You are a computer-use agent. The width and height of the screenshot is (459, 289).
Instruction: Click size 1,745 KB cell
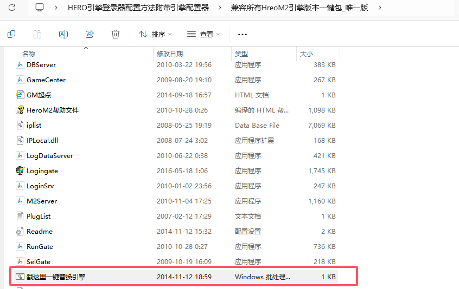(322, 171)
